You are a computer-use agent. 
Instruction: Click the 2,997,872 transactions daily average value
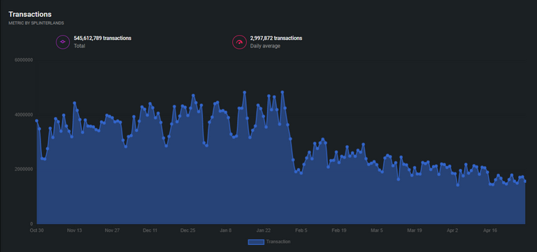[x=276, y=38]
